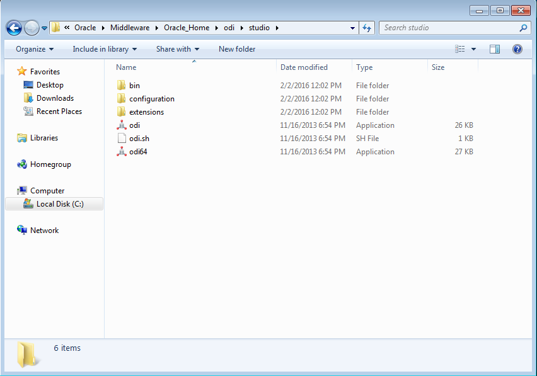Click 27 KB size of odi64
537x376 pixels.
[x=464, y=152]
